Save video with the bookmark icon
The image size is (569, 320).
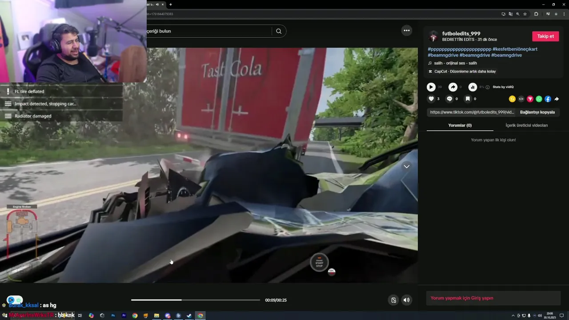coord(468,99)
